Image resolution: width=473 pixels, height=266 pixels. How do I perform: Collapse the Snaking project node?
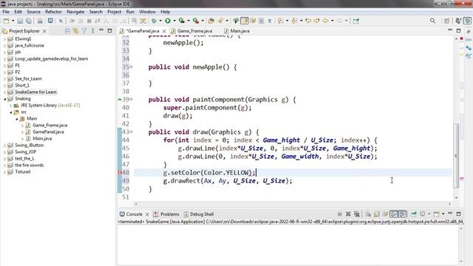point(5,98)
